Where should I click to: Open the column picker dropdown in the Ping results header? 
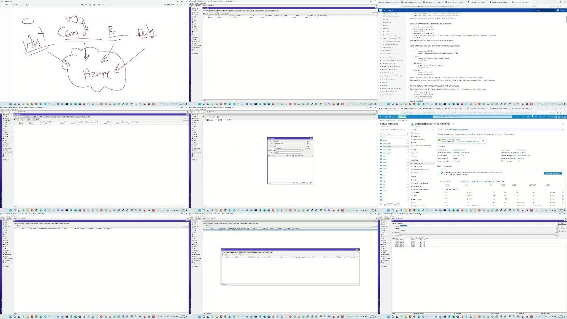click(312, 155)
